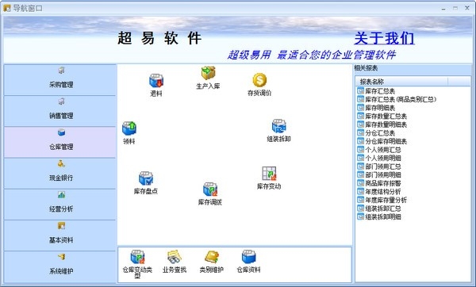Open the 业务查找 binoculars icon
The image size is (476, 287).
point(175,257)
